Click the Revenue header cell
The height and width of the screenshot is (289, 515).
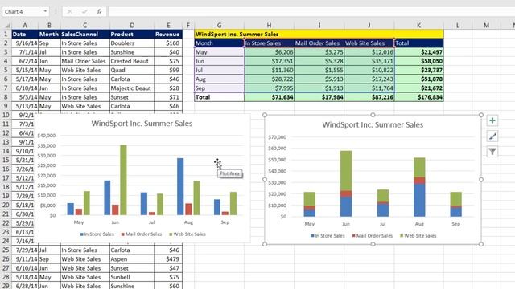click(168, 34)
